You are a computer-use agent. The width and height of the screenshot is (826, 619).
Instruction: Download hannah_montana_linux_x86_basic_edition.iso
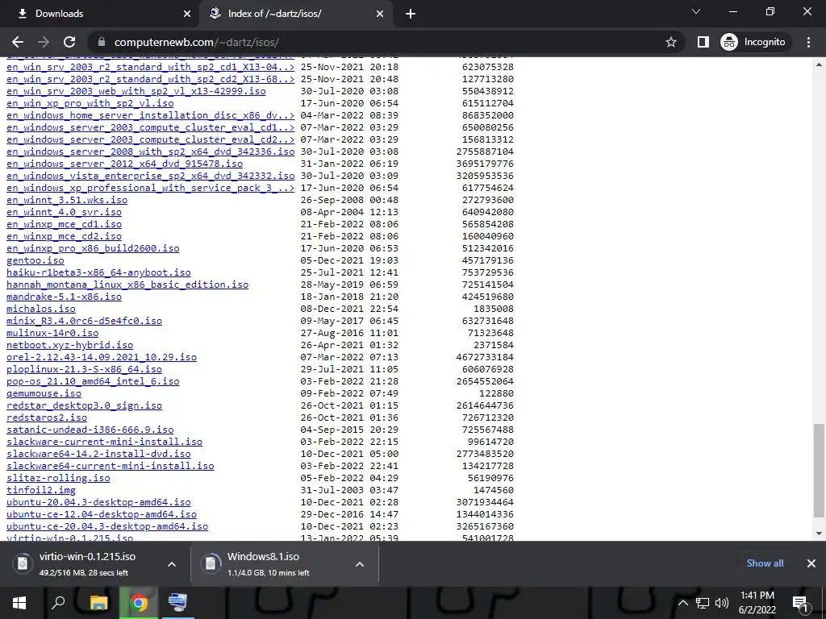[127, 285]
